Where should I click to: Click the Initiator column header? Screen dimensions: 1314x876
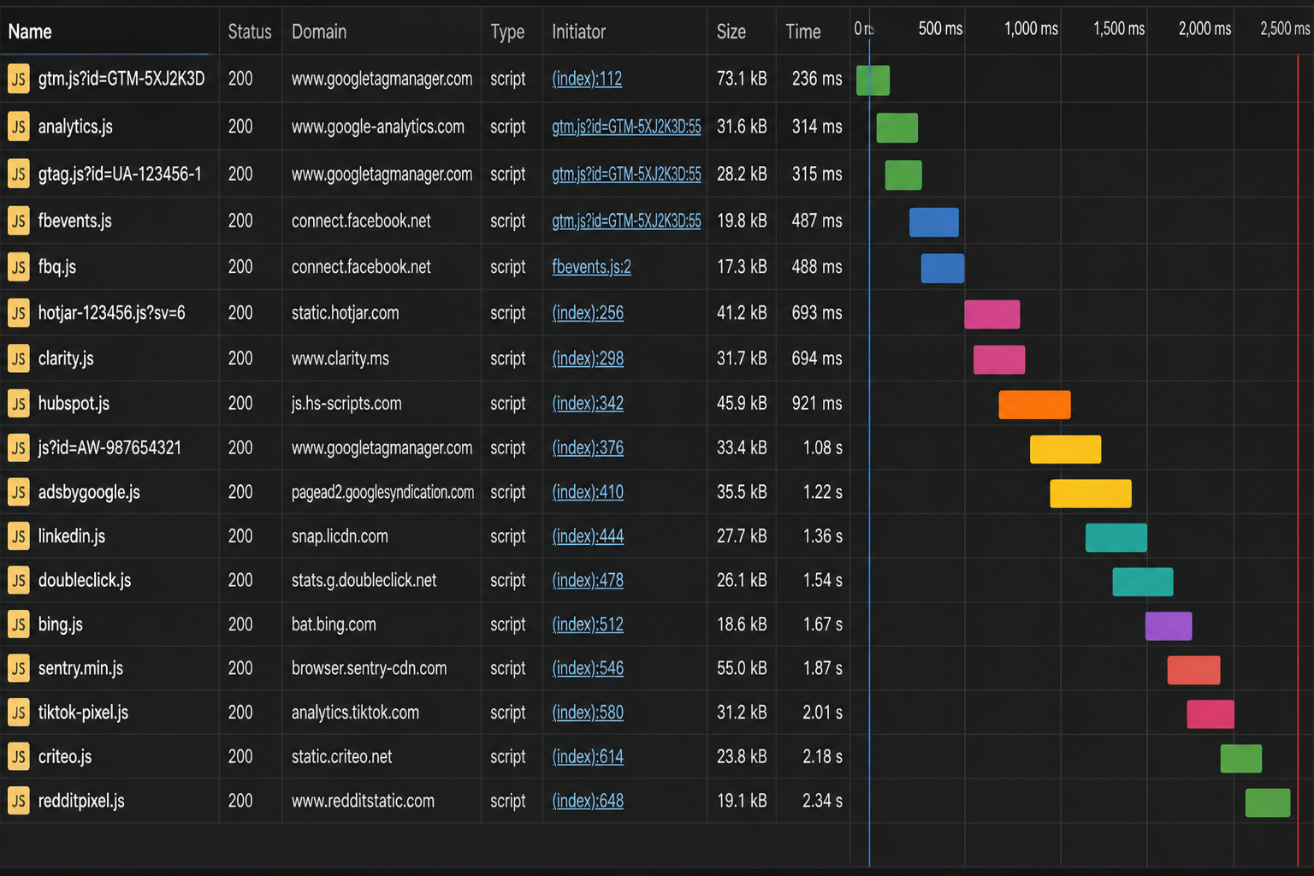[x=578, y=32]
